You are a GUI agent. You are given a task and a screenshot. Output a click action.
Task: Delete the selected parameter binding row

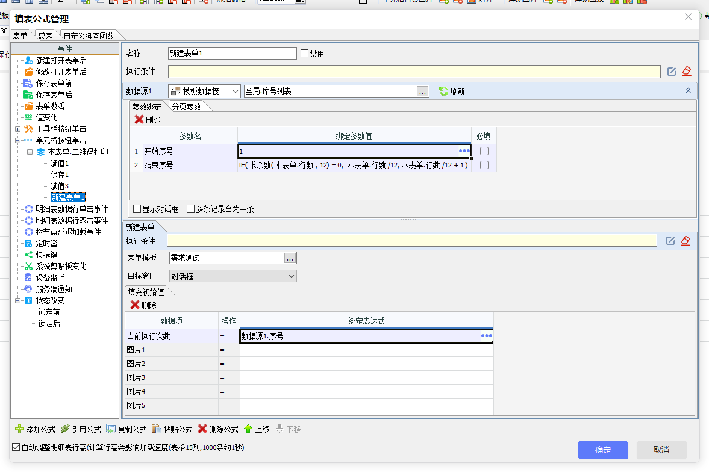(x=148, y=120)
